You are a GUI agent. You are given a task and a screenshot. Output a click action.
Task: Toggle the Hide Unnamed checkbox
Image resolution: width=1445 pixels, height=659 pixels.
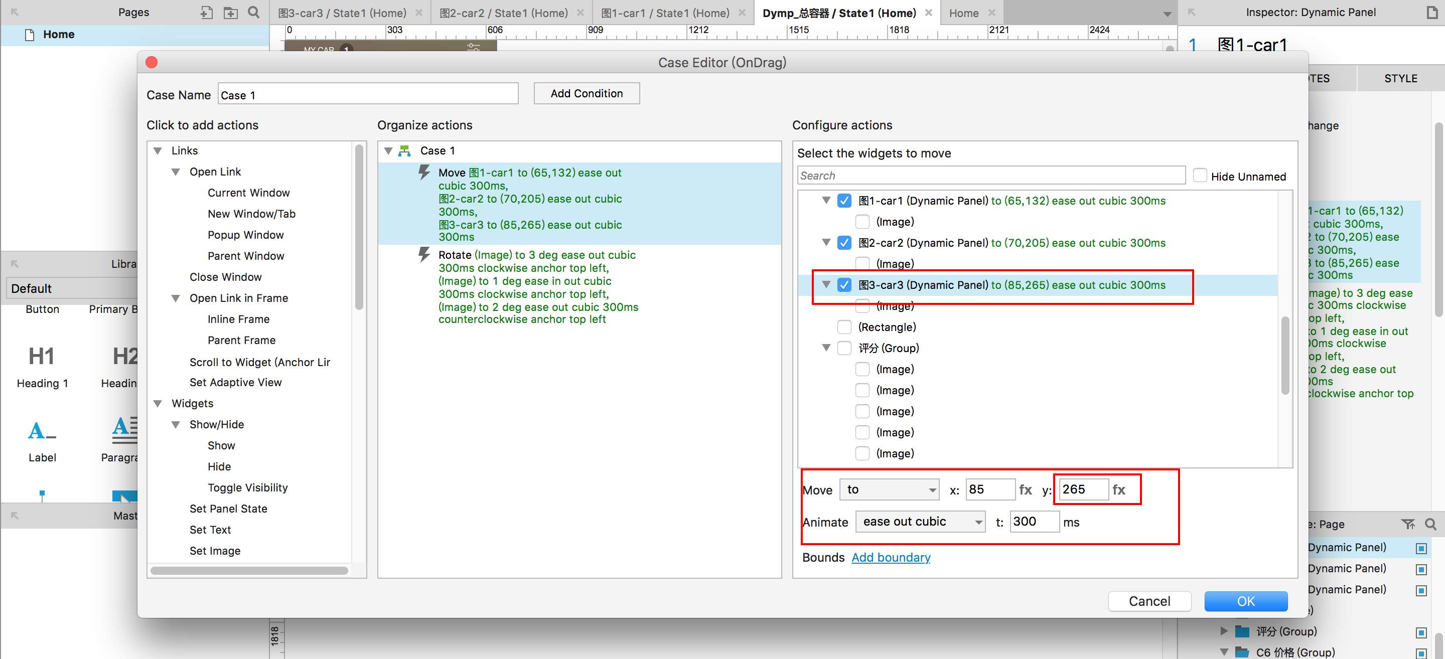(1200, 176)
